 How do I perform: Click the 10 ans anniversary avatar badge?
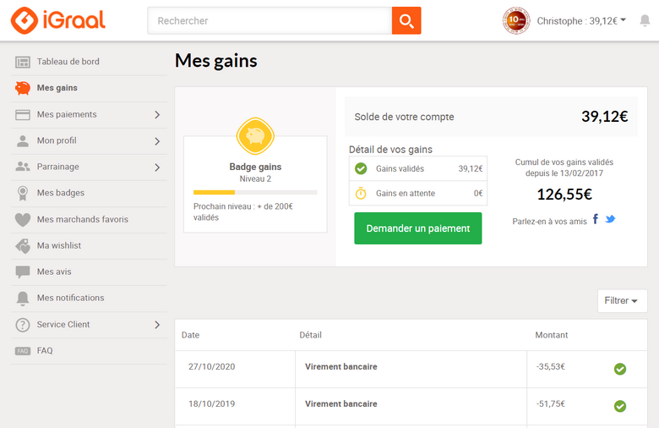pyautogui.click(x=516, y=20)
